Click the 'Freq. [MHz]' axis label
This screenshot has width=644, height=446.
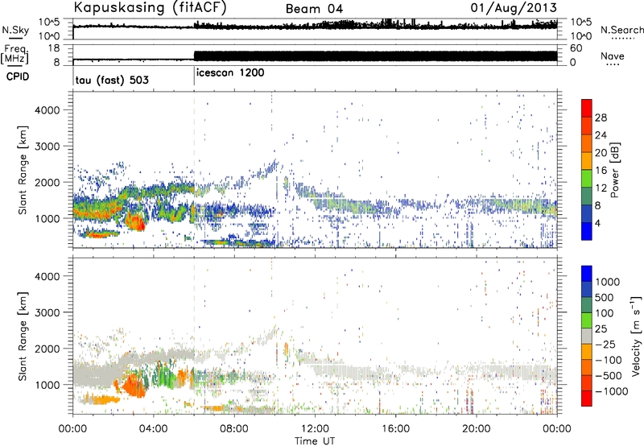point(14,54)
